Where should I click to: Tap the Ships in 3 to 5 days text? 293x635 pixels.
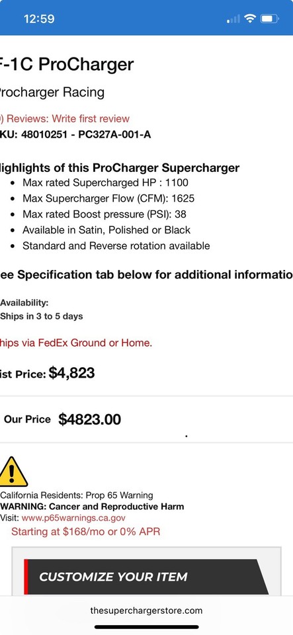click(x=41, y=316)
